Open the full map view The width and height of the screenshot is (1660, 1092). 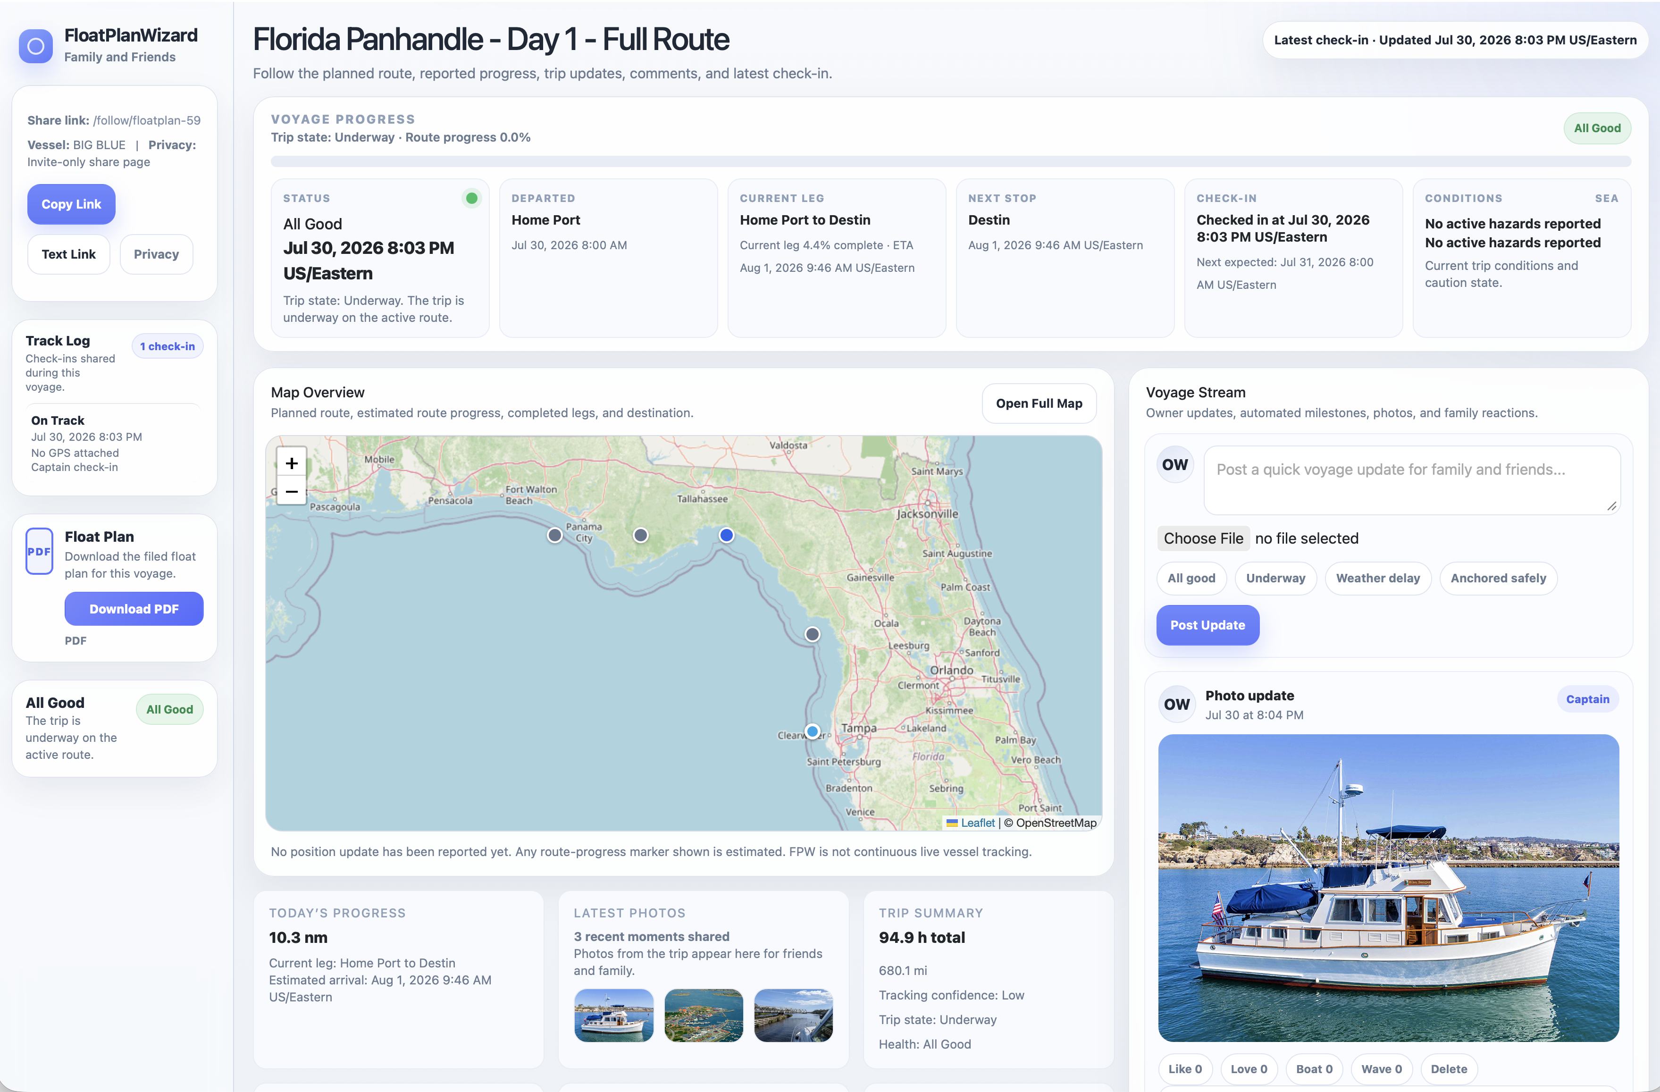(x=1039, y=403)
